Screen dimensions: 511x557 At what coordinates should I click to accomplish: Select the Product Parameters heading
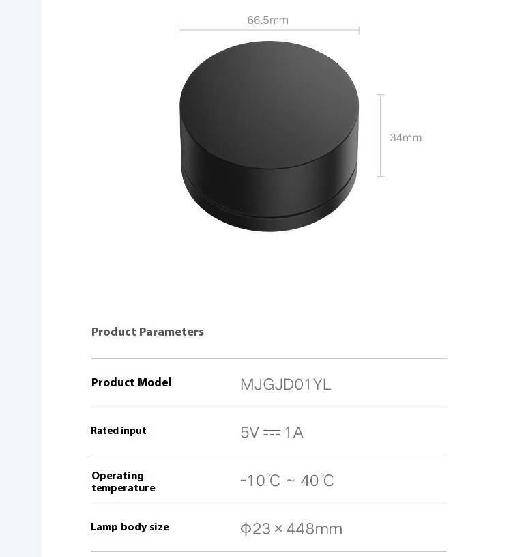[147, 332]
